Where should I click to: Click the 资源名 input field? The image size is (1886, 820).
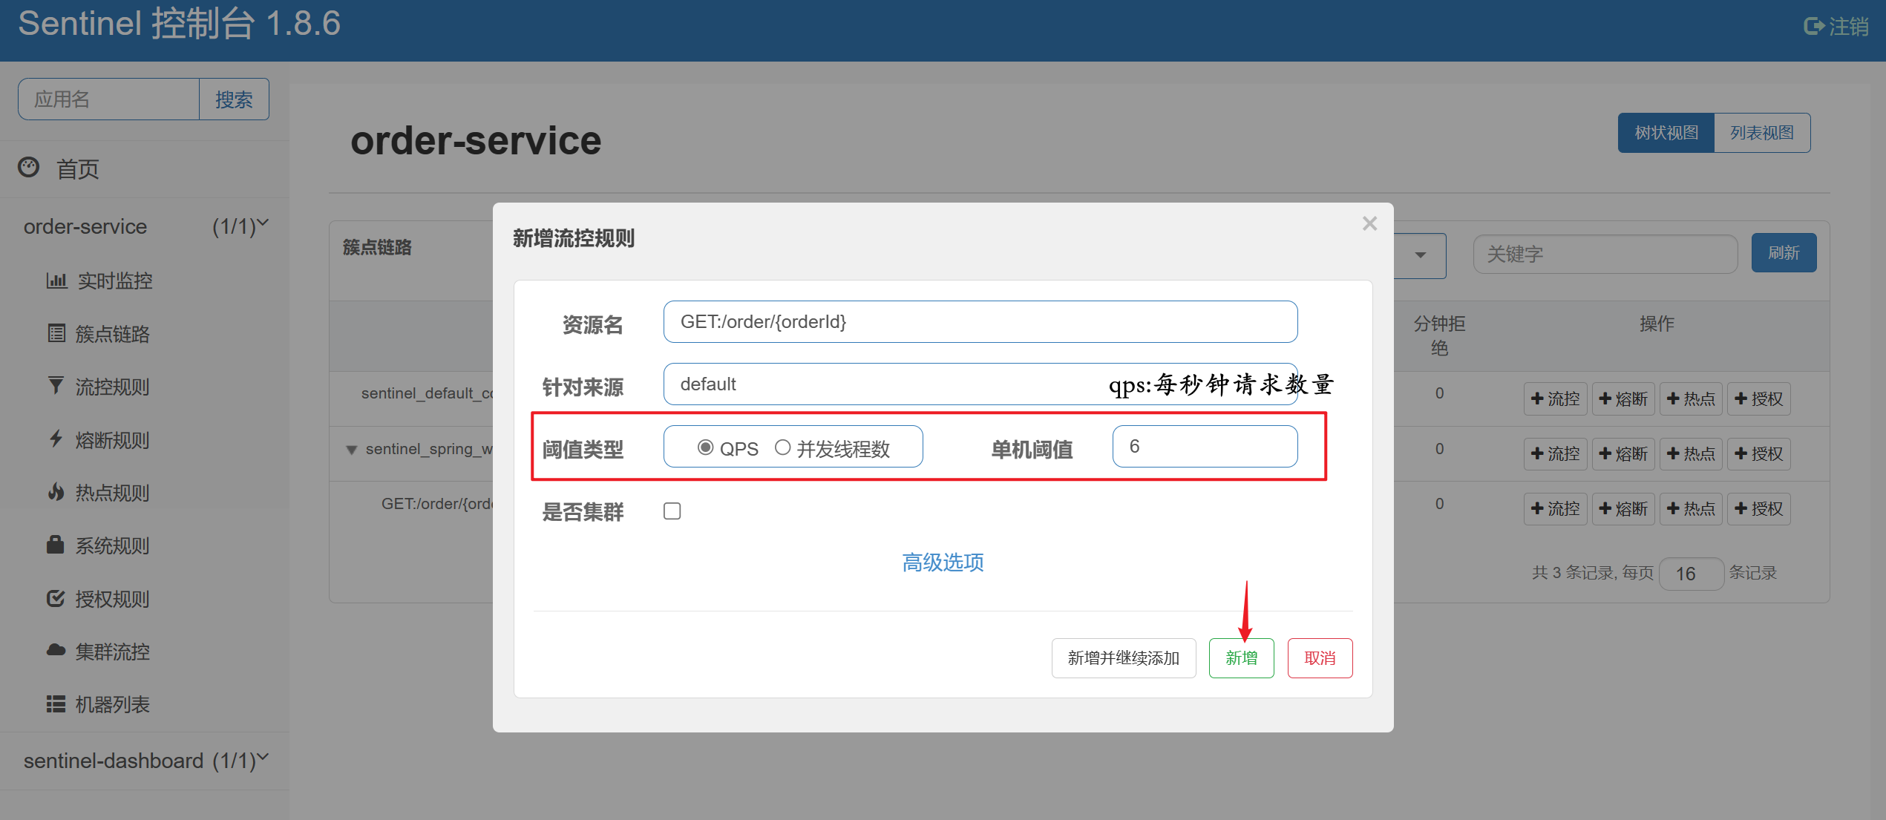point(980,321)
